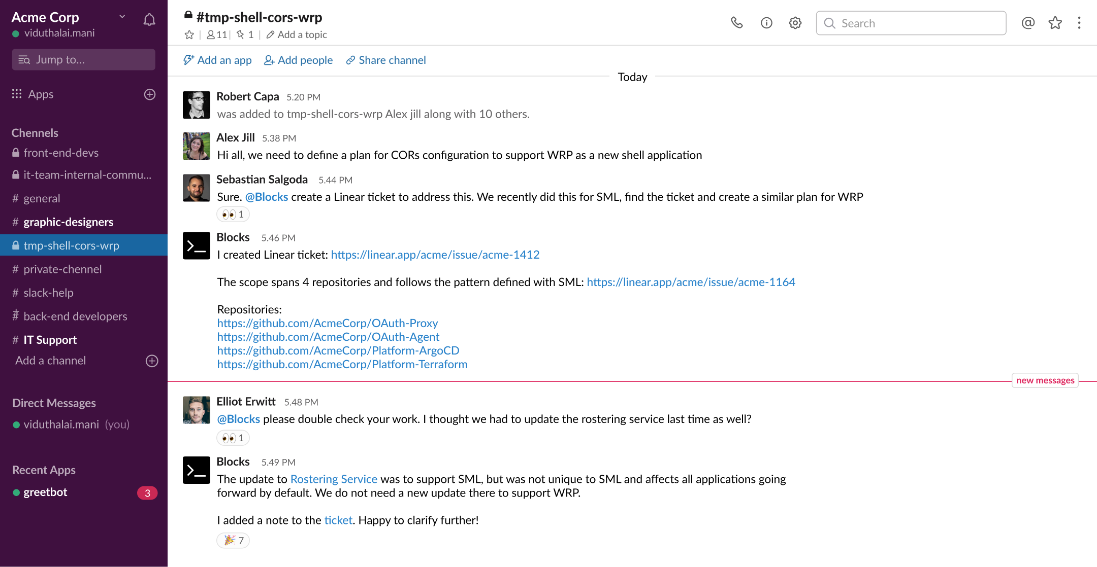Screen dimensions: 1097x567
Task: Open the greetbot app in Recent Apps
Action: (45, 491)
